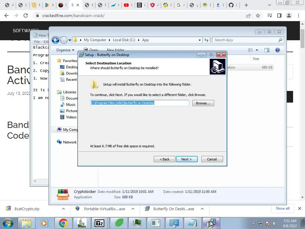The height and width of the screenshot is (229, 305).
Task: Click Action Center flag tray icon
Action: [268, 223]
